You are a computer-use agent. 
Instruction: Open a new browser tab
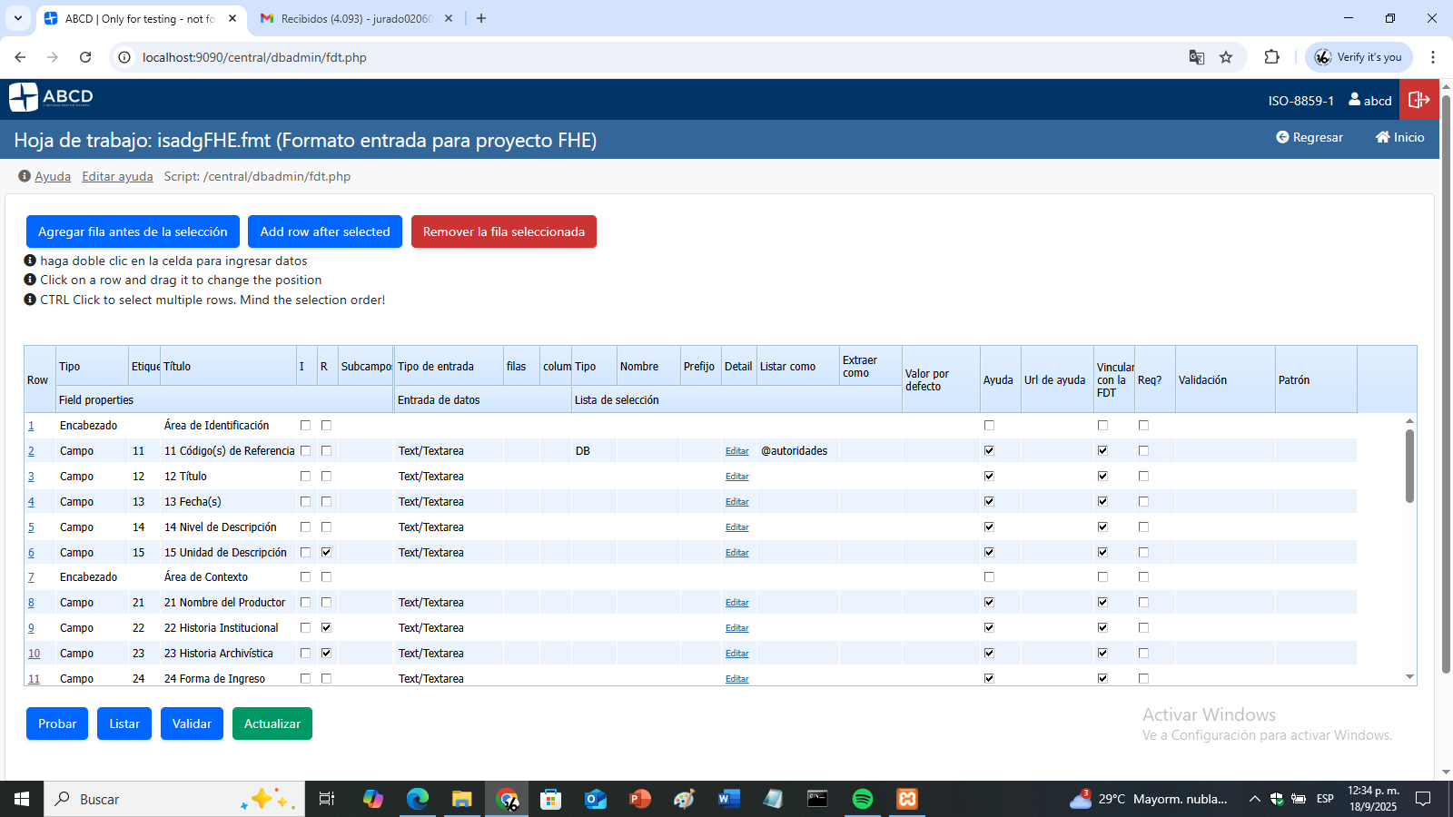[481, 18]
